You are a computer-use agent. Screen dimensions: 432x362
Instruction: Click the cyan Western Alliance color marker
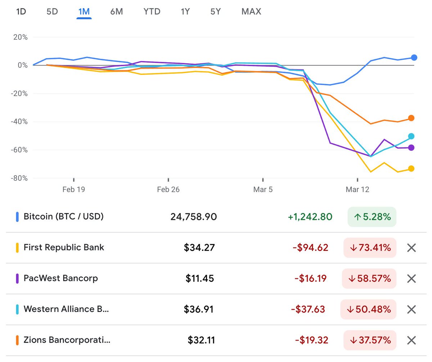(17, 309)
